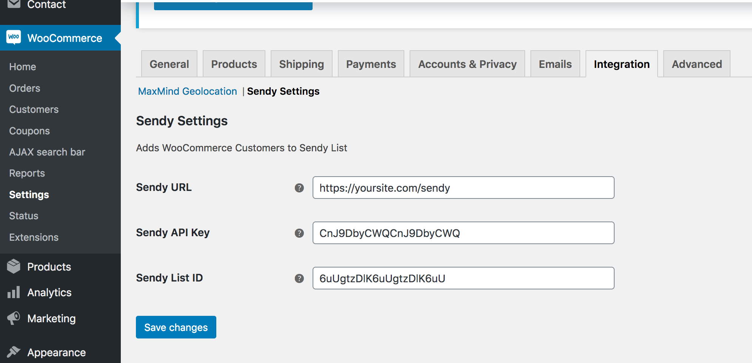Click the WooCommerce logo icon in sidebar
752x363 pixels.
(x=14, y=37)
